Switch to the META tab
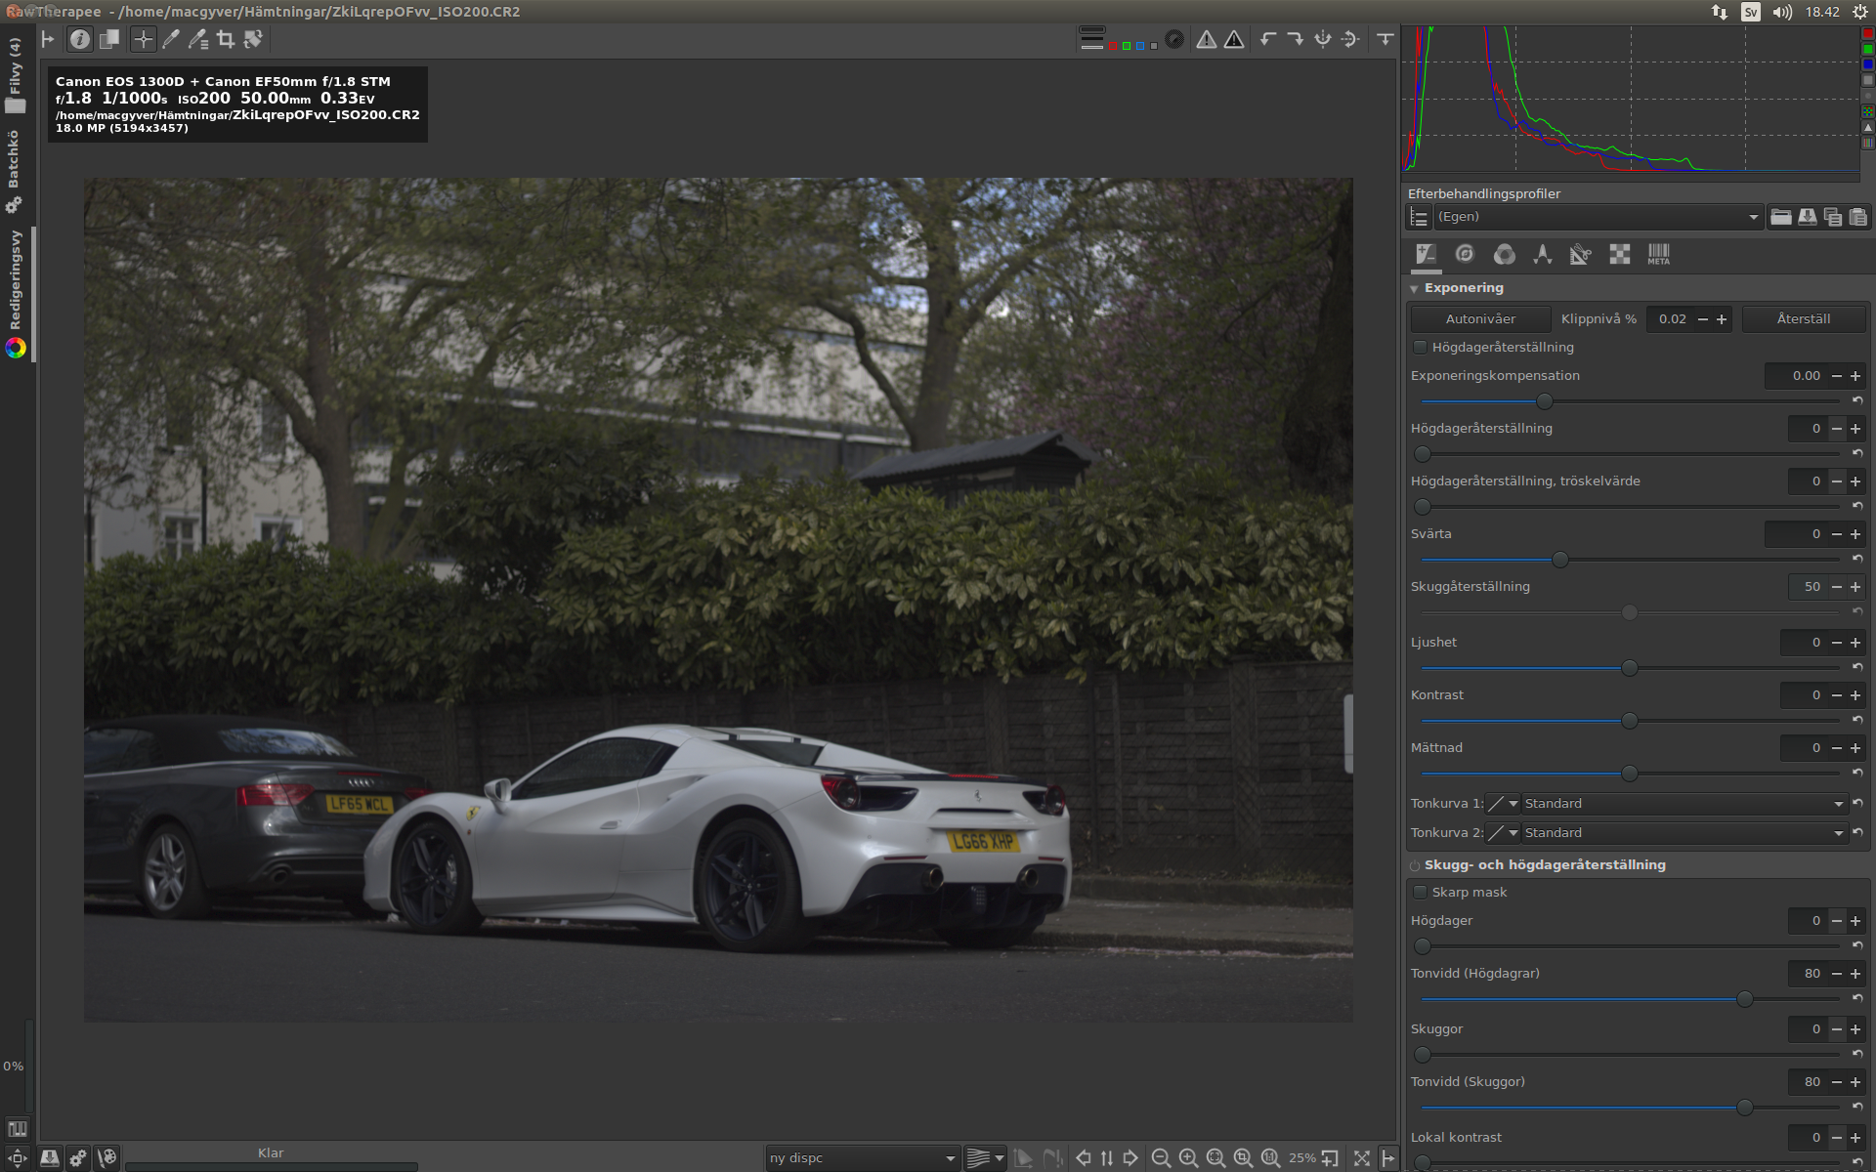 [x=1658, y=254]
